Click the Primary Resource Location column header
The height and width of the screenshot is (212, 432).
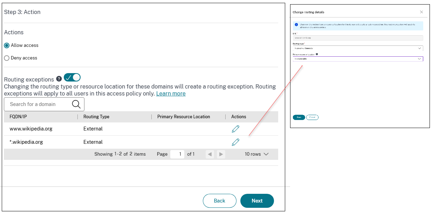pyautogui.click(x=184, y=117)
